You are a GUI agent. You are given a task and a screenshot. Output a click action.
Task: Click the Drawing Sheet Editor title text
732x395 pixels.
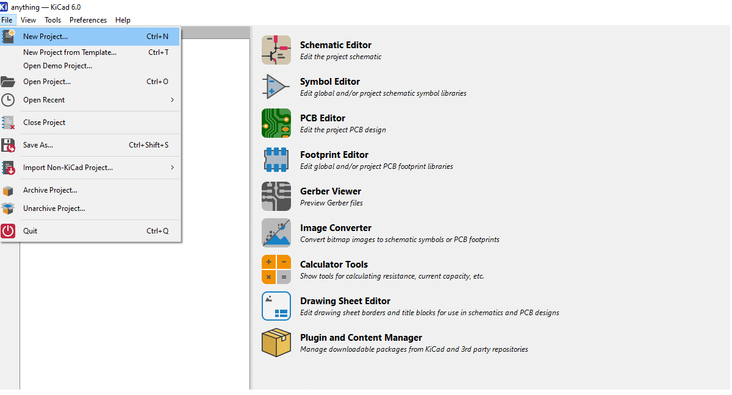pos(345,301)
